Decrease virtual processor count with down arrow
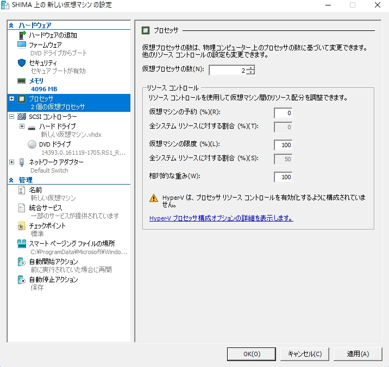Screen dimensions: 389x367 point(251,72)
